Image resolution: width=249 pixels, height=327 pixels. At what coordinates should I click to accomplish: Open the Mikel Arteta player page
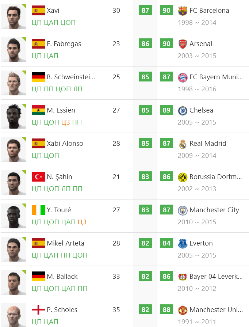tap(65, 243)
